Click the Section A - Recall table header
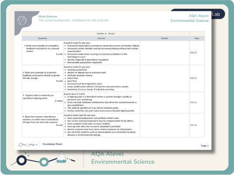Screen dimensions: 234x175 [x=106, y=34]
